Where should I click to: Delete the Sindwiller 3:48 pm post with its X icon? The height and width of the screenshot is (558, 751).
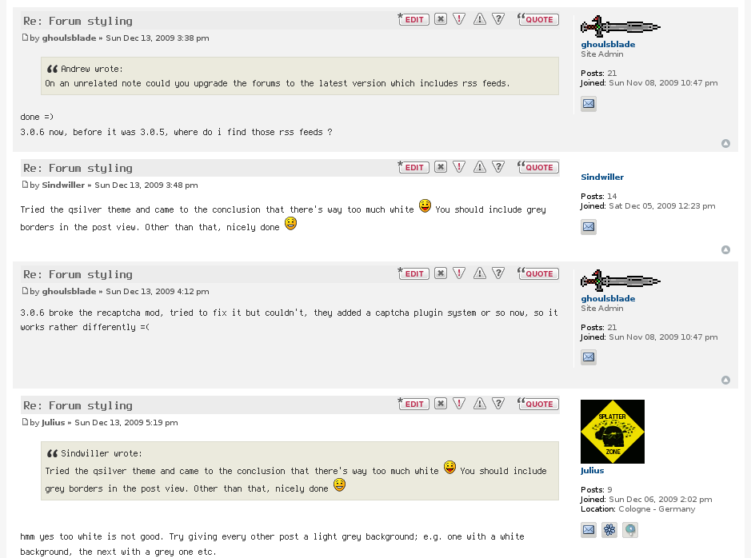tap(441, 166)
